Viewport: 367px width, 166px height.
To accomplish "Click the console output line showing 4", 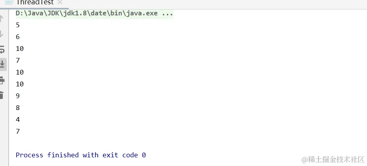I will (18, 119).
